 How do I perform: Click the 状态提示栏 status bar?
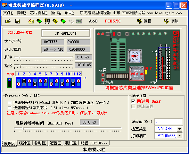point(94,150)
